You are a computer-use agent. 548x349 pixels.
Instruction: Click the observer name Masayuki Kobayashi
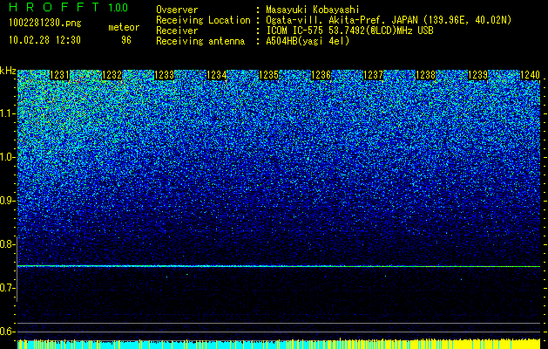coord(313,10)
